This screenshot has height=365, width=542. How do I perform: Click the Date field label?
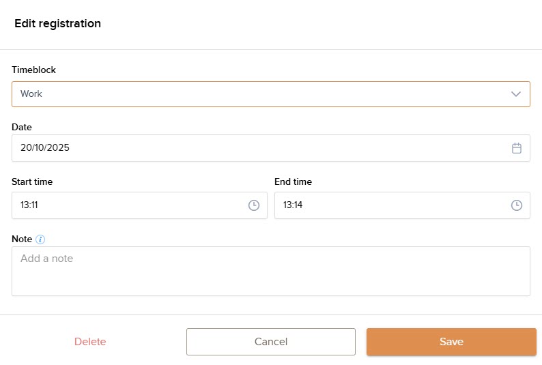(x=22, y=127)
